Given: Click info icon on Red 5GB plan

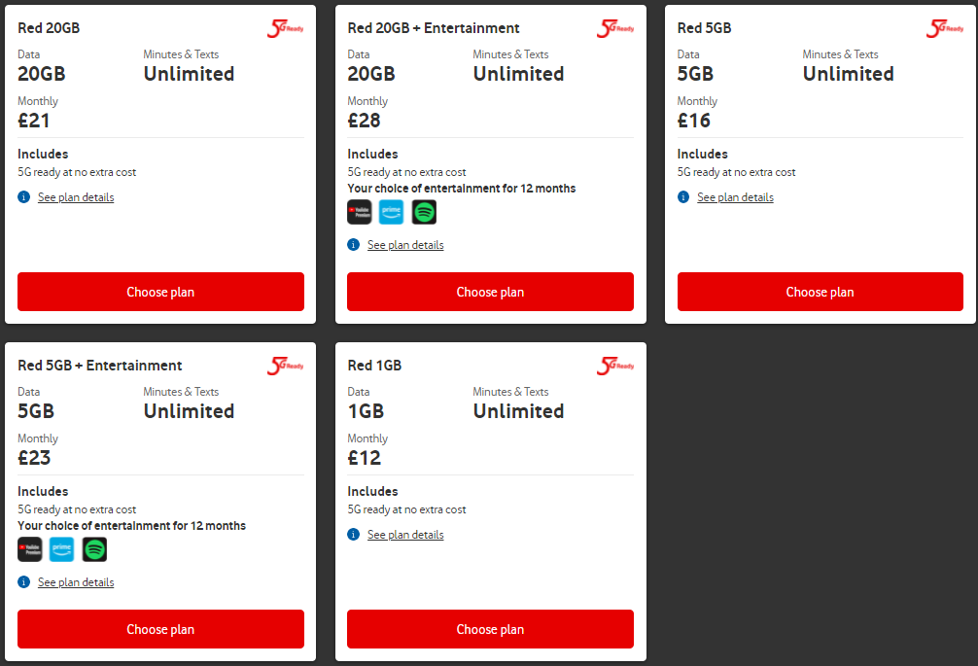Looking at the screenshot, I should point(683,197).
